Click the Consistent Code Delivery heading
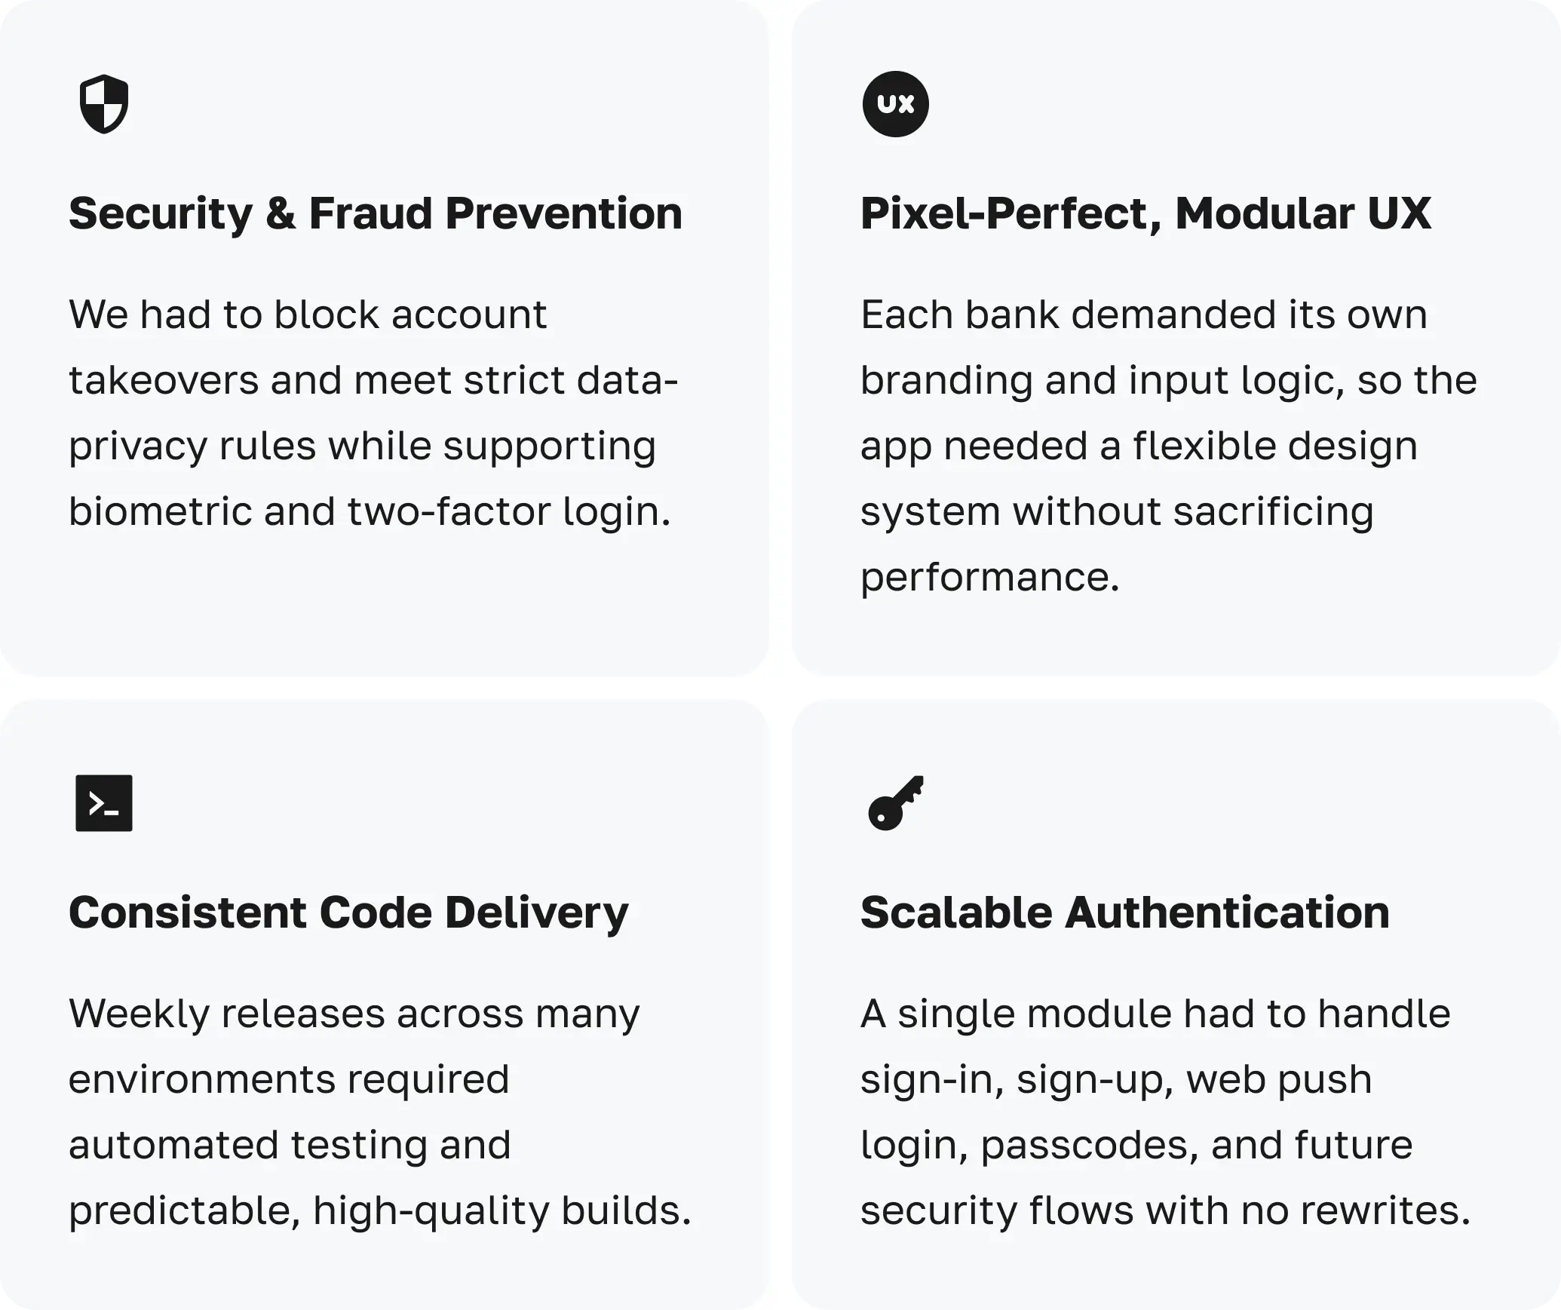The height and width of the screenshot is (1310, 1561). (348, 913)
